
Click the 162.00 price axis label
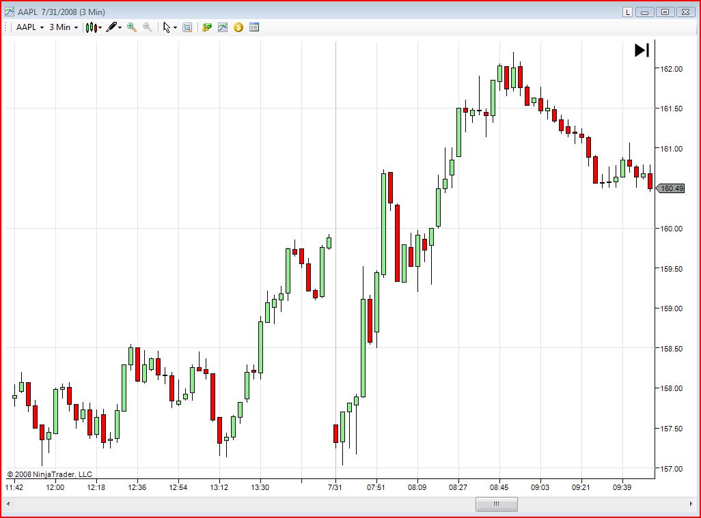tap(672, 69)
